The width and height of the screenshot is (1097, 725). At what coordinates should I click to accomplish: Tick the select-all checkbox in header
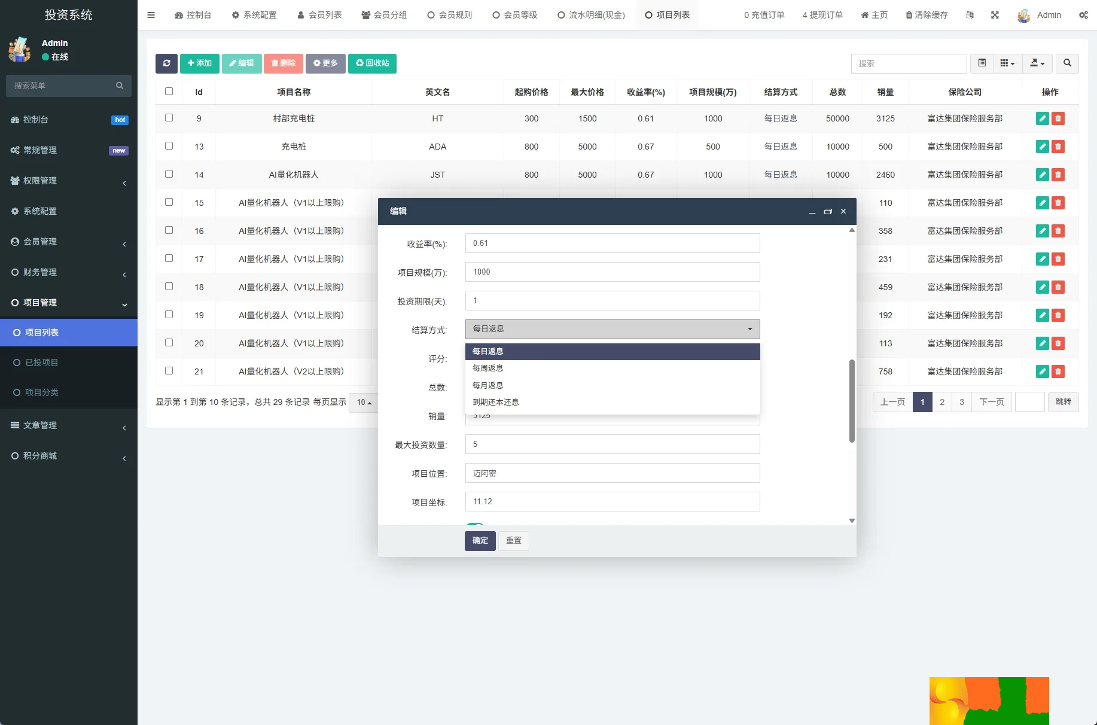click(x=169, y=92)
